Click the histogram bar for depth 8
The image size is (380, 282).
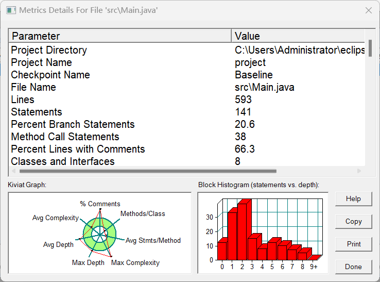pos(302,256)
